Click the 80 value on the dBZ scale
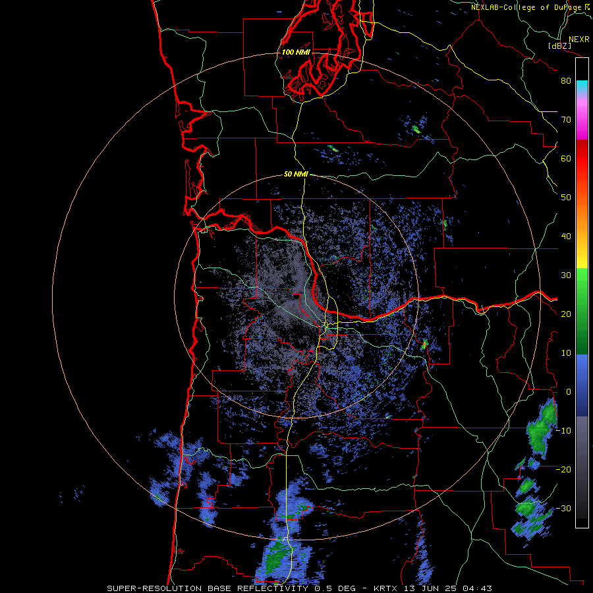This screenshot has width=593, height=593. click(x=566, y=80)
